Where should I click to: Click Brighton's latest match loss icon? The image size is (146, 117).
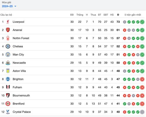click(142, 79)
